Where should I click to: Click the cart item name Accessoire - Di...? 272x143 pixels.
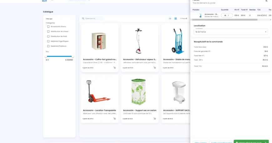(211, 14)
